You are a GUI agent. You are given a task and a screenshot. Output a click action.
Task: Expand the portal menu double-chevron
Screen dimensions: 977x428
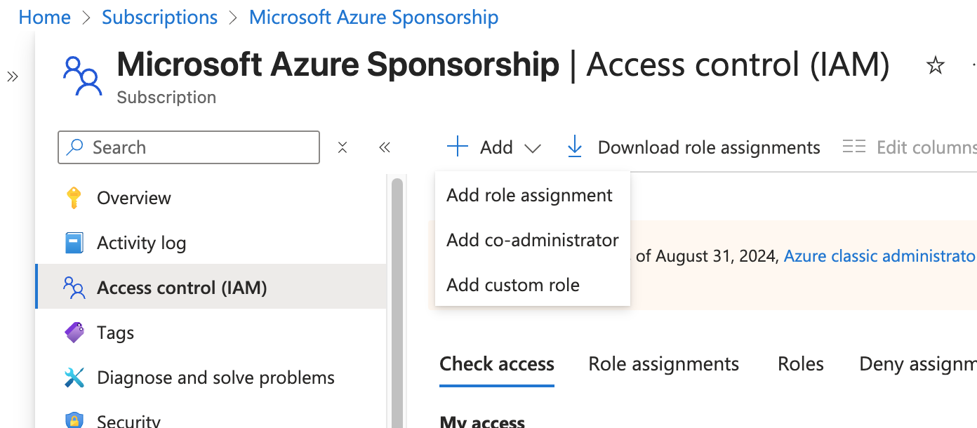[x=13, y=76]
